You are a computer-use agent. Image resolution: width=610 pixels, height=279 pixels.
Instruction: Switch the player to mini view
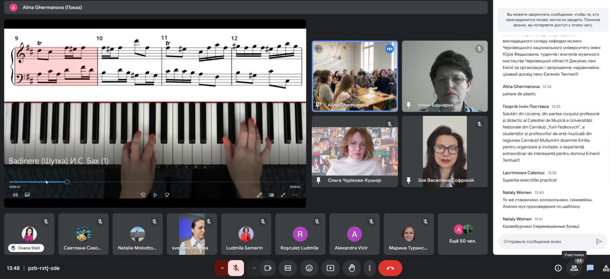click(271, 194)
